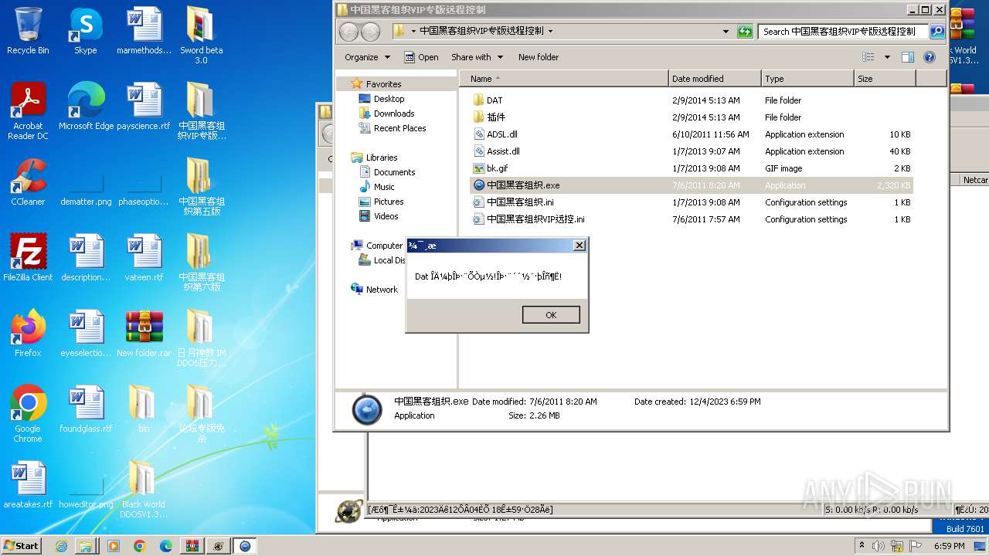
Task: Open the Organize menu
Action: [x=367, y=57]
